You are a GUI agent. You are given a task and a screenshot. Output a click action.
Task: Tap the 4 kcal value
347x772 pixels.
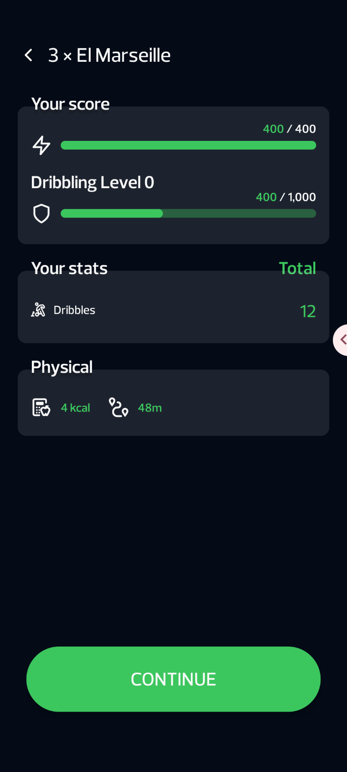tap(76, 408)
